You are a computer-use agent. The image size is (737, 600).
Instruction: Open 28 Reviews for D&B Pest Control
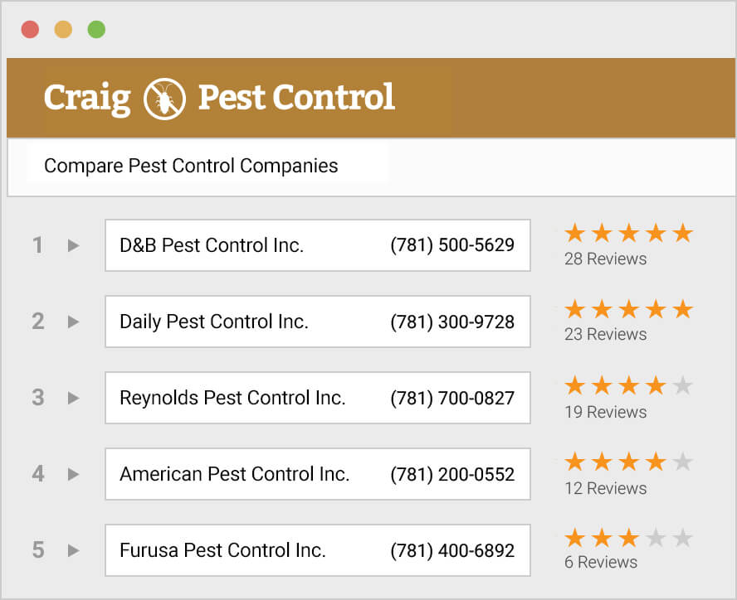606,259
